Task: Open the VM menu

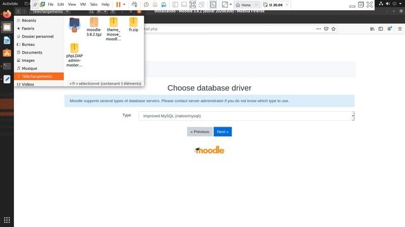Action: click(x=83, y=4)
